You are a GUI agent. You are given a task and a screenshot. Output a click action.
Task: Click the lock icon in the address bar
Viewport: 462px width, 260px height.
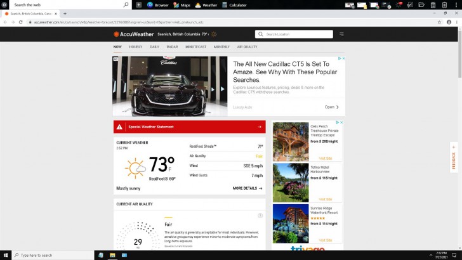tap(30, 22)
